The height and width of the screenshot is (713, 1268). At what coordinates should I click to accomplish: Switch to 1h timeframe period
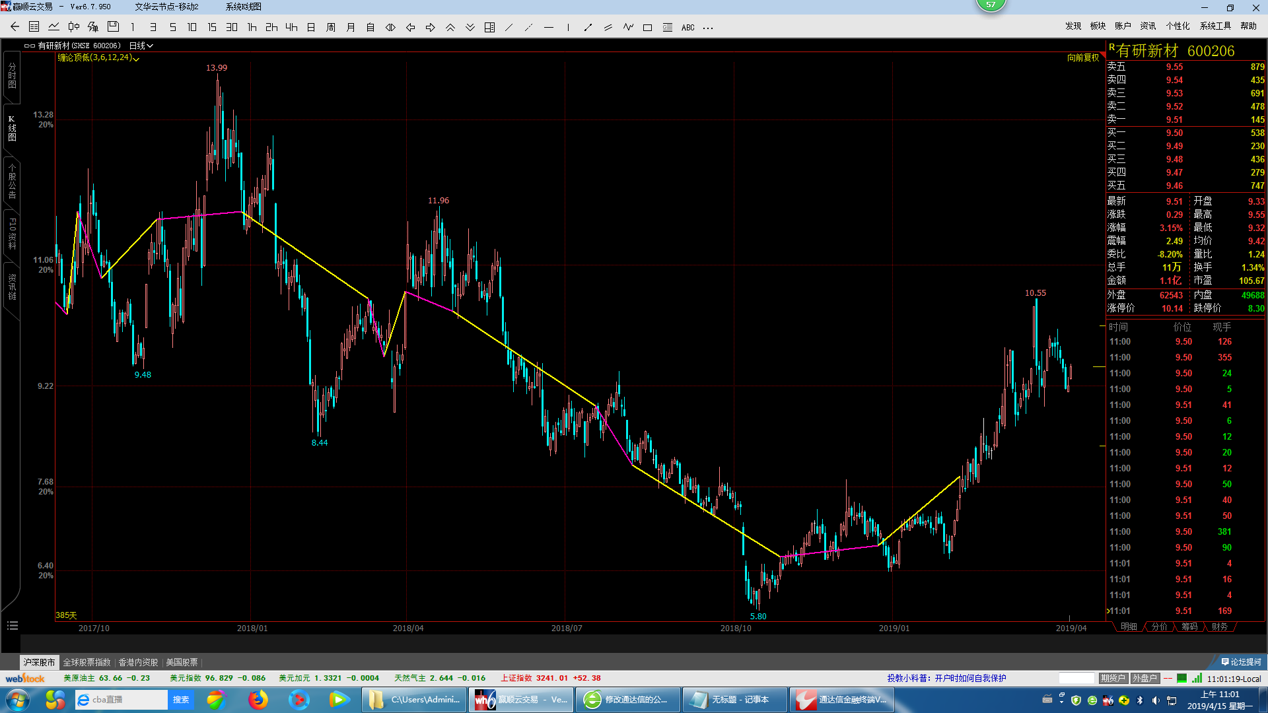(x=252, y=27)
